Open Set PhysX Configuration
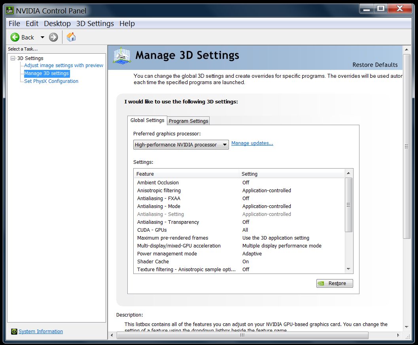The image size is (418, 345). [x=51, y=81]
